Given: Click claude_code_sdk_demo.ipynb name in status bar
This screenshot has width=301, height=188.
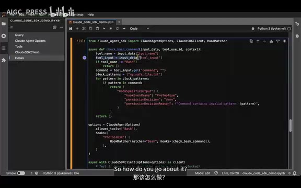Looking at the screenshot, I should tap(263, 173).
